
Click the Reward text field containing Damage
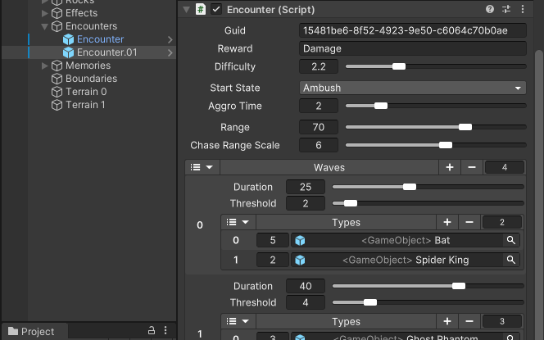pyautogui.click(x=413, y=48)
